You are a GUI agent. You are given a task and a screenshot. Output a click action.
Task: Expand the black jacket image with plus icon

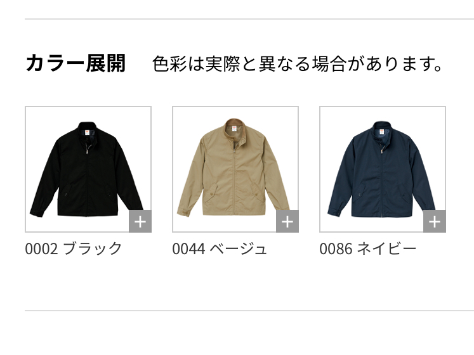coord(140,221)
